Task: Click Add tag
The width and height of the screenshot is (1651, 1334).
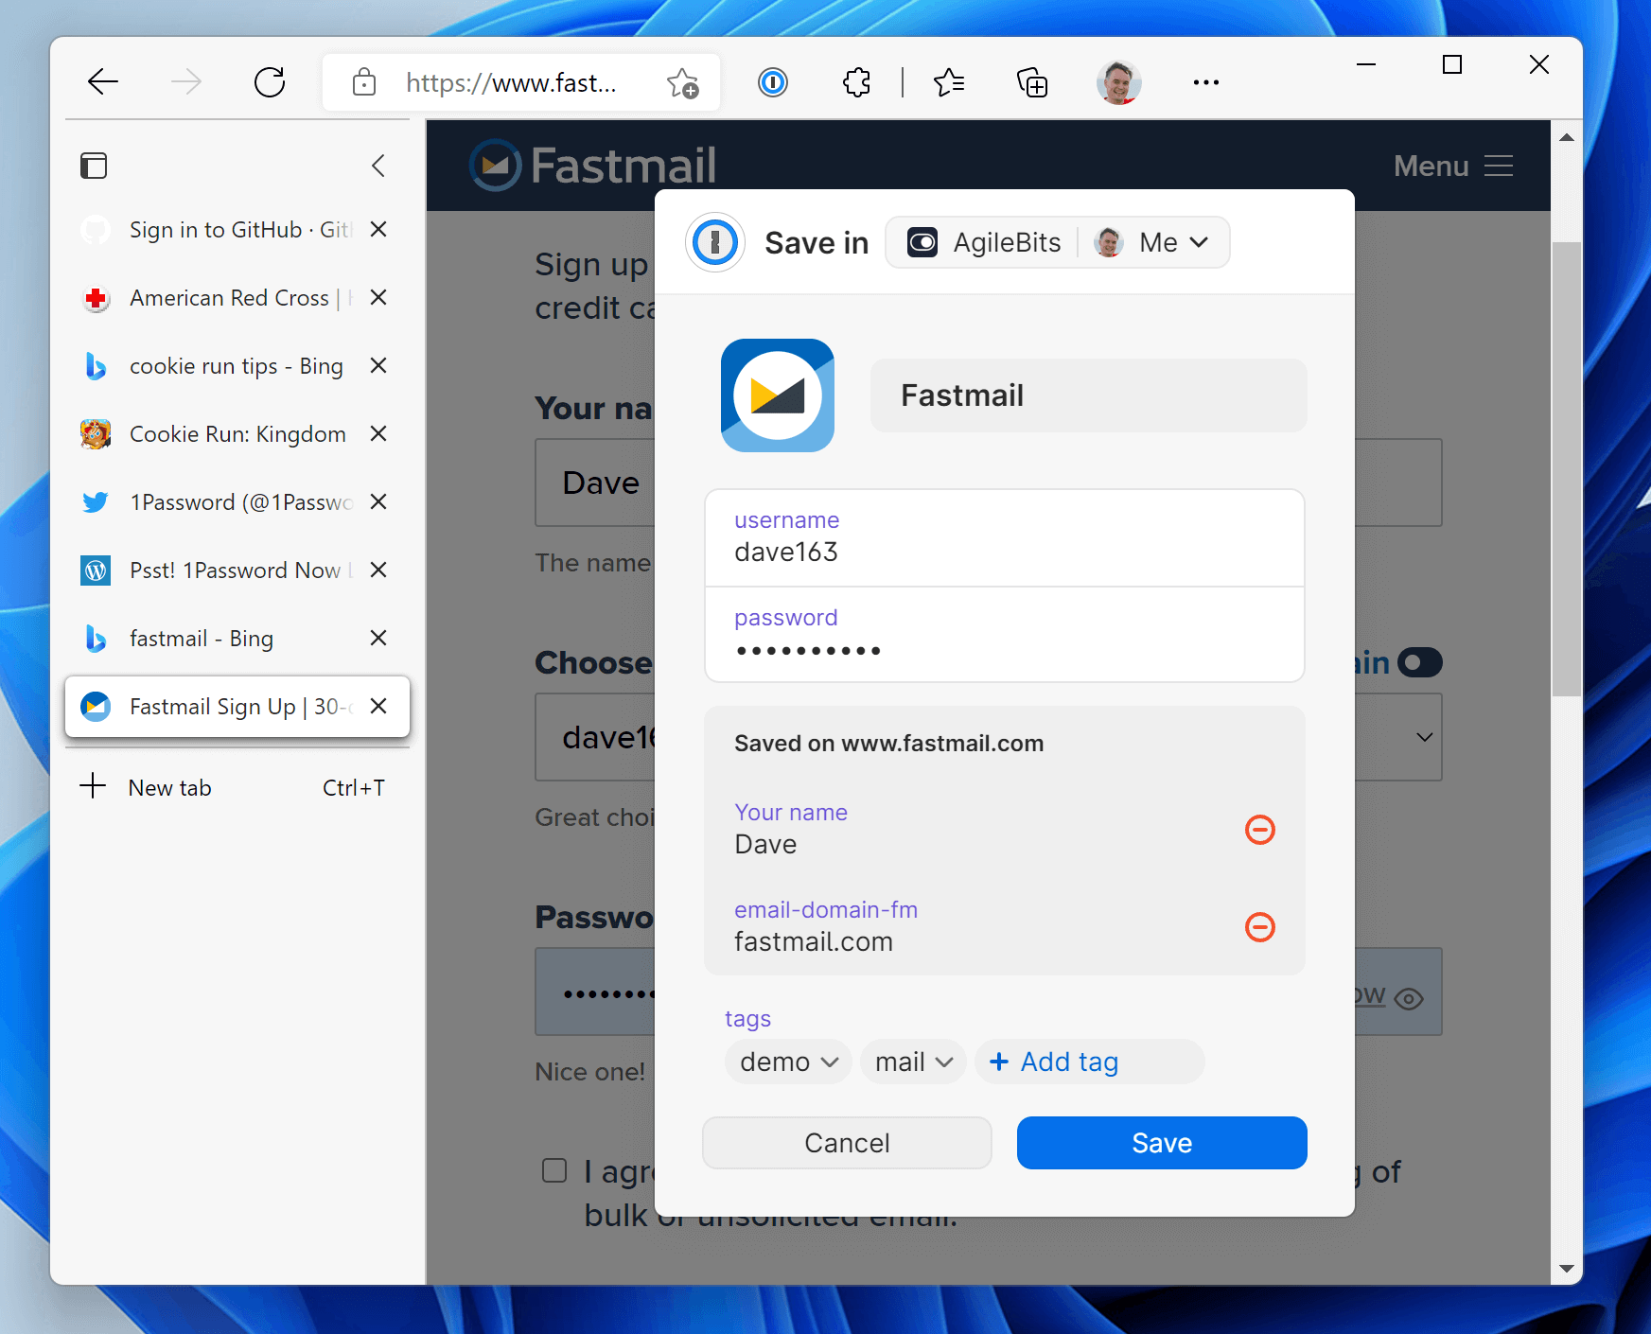Action: tap(1089, 1062)
